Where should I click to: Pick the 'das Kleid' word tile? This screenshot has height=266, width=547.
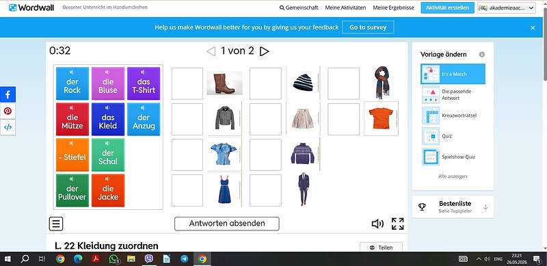108,119
